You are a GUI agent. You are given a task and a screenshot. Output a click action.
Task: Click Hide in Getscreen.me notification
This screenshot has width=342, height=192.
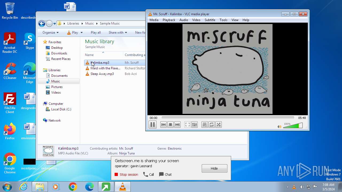coord(214,168)
